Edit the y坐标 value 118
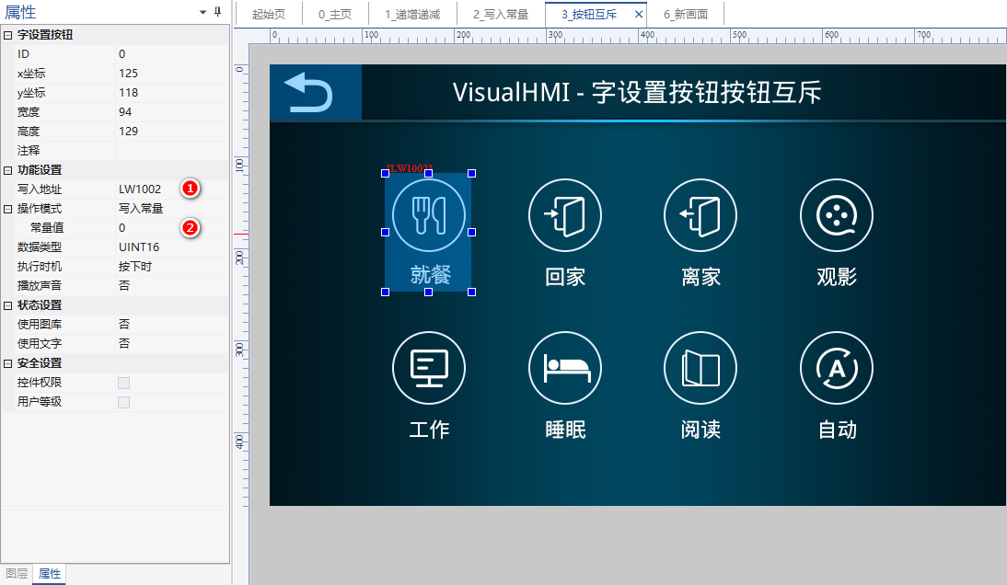The width and height of the screenshot is (1007, 585). coord(172,92)
